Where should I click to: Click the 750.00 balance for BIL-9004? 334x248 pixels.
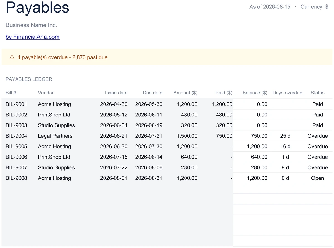click(259, 136)
